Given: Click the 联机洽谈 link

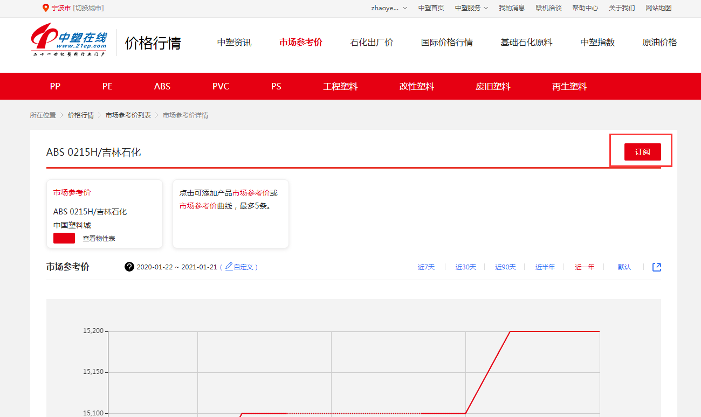Looking at the screenshot, I should click(548, 8).
